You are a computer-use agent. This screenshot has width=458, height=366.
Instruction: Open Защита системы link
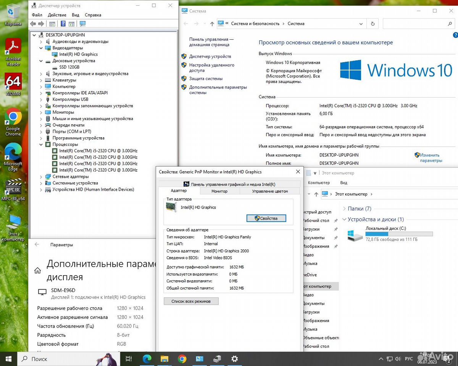206,79
